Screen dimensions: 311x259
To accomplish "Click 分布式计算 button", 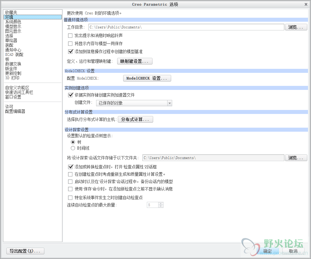I will point(135,119).
